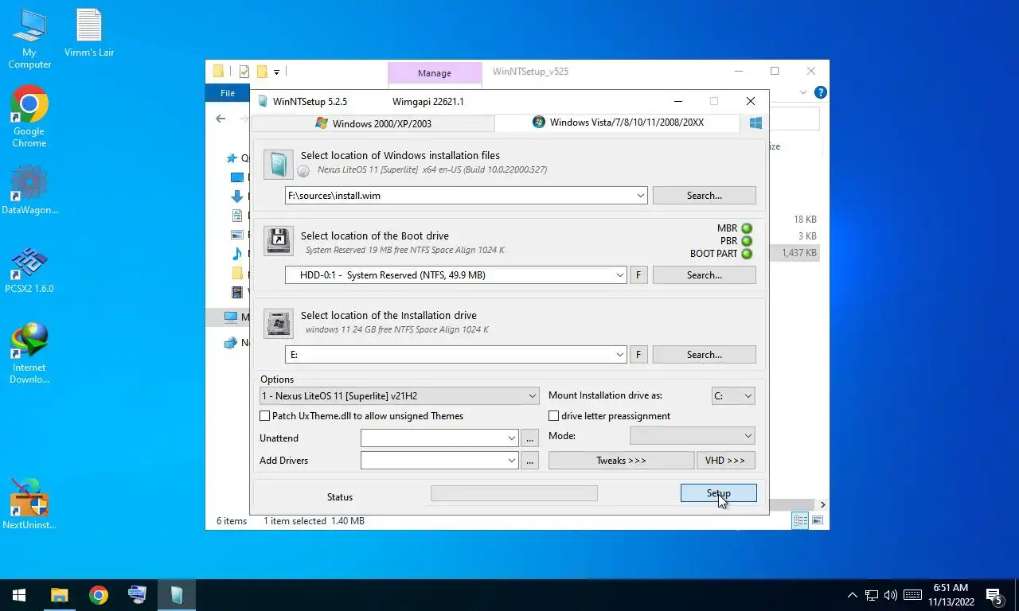Open DataWagon desktop shortcut

(29, 190)
